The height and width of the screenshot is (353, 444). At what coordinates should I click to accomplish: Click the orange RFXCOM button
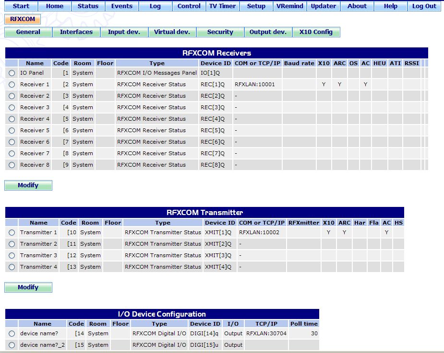coord(23,19)
